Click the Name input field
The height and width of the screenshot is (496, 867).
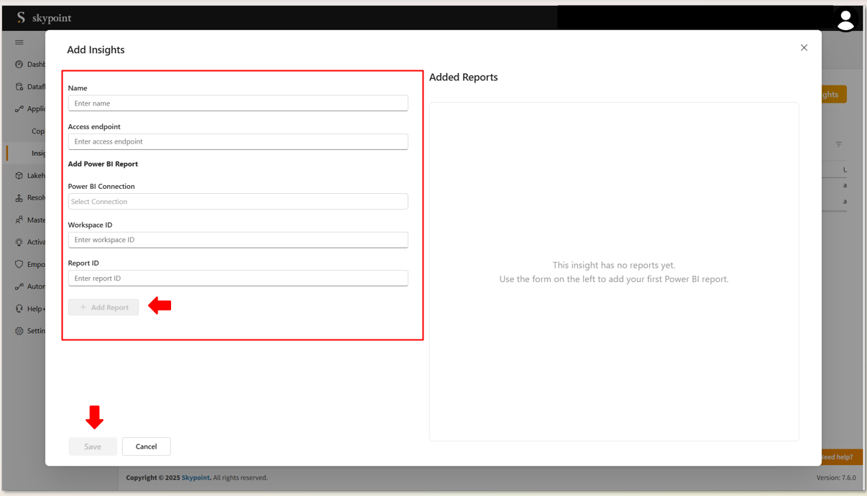tap(238, 103)
